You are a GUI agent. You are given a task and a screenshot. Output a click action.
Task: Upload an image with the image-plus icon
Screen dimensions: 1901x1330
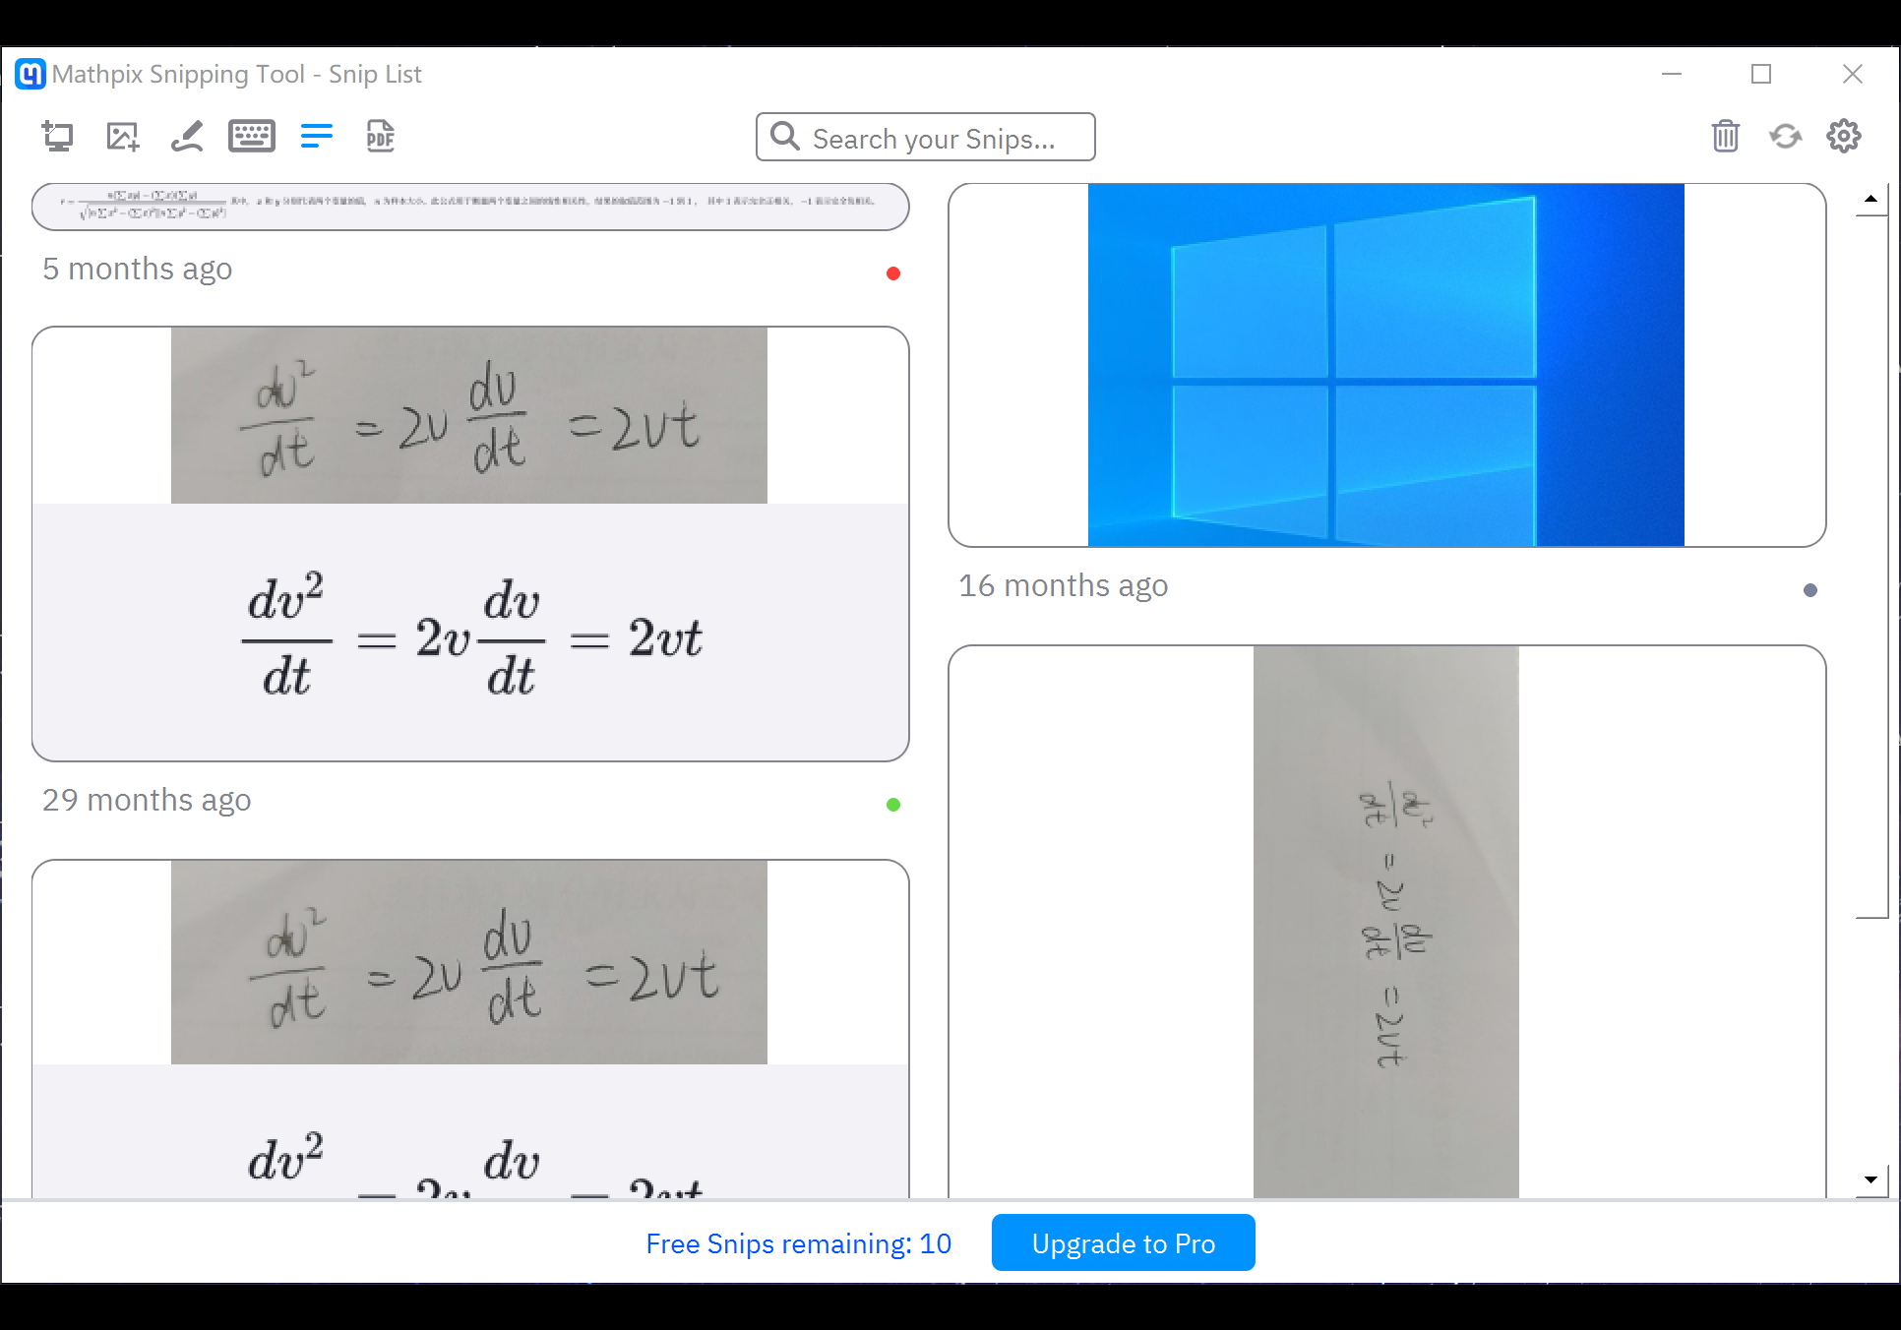tap(122, 136)
